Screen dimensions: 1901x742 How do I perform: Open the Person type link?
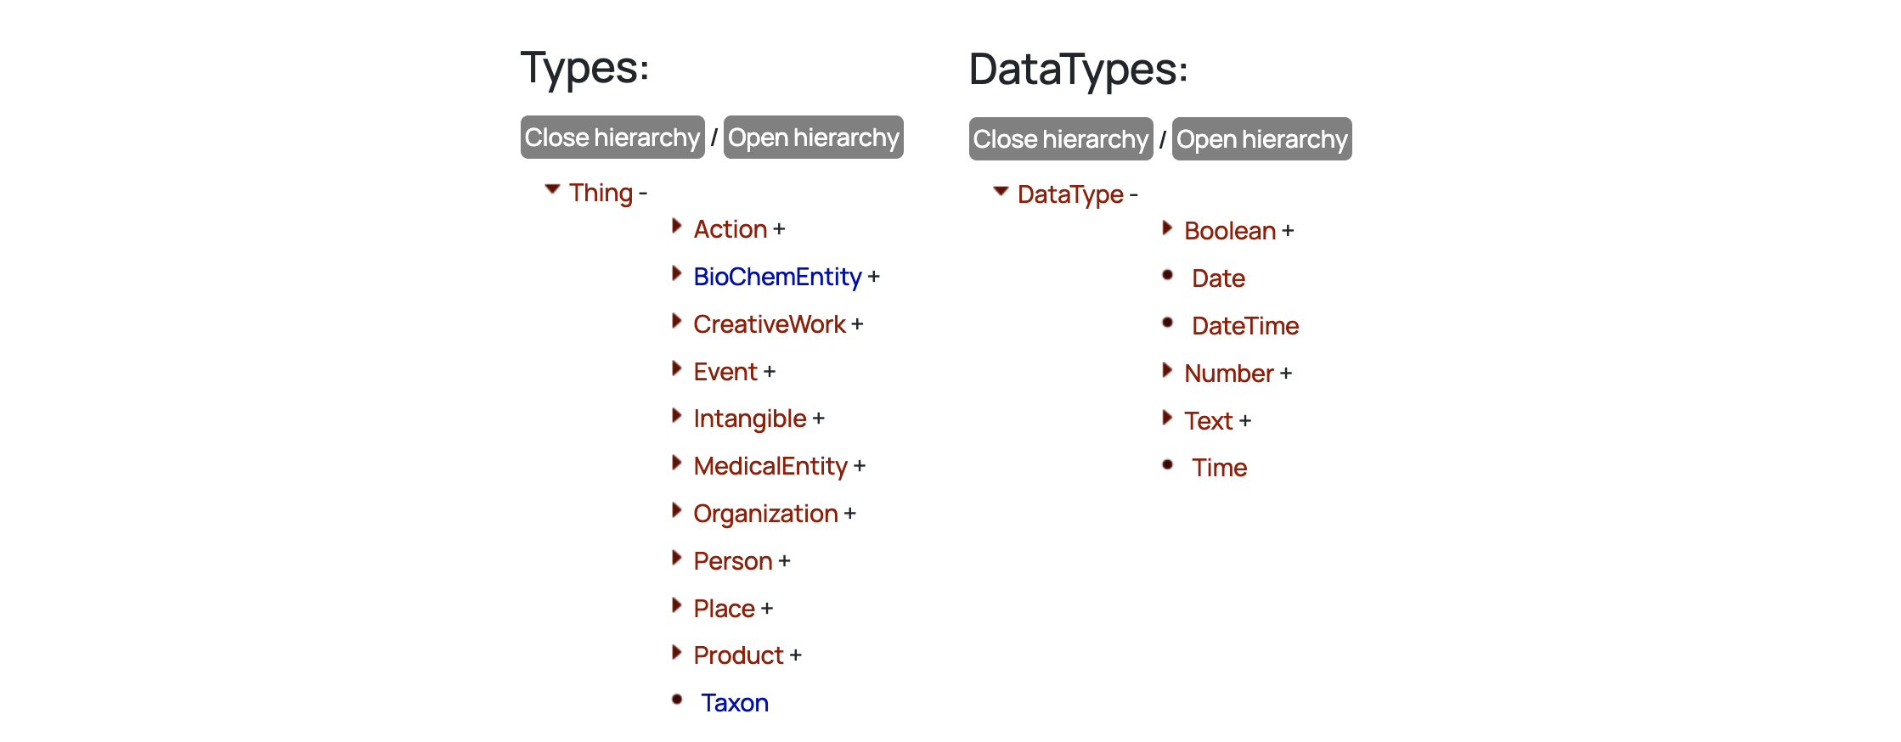(732, 561)
